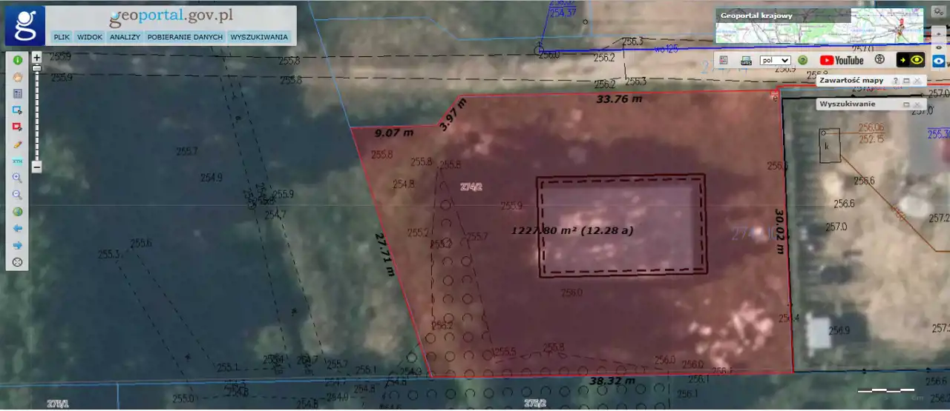Activate the blue rectangle selection tool
This screenshot has width=950, height=411.
pos(17,110)
